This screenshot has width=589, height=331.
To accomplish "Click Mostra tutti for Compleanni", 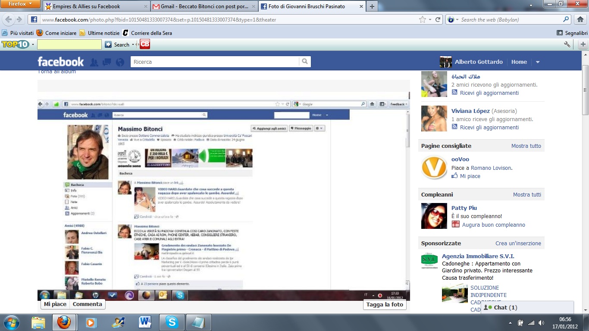I will [x=527, y=195].
